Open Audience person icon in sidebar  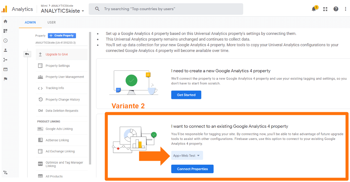tap(6, 50)
